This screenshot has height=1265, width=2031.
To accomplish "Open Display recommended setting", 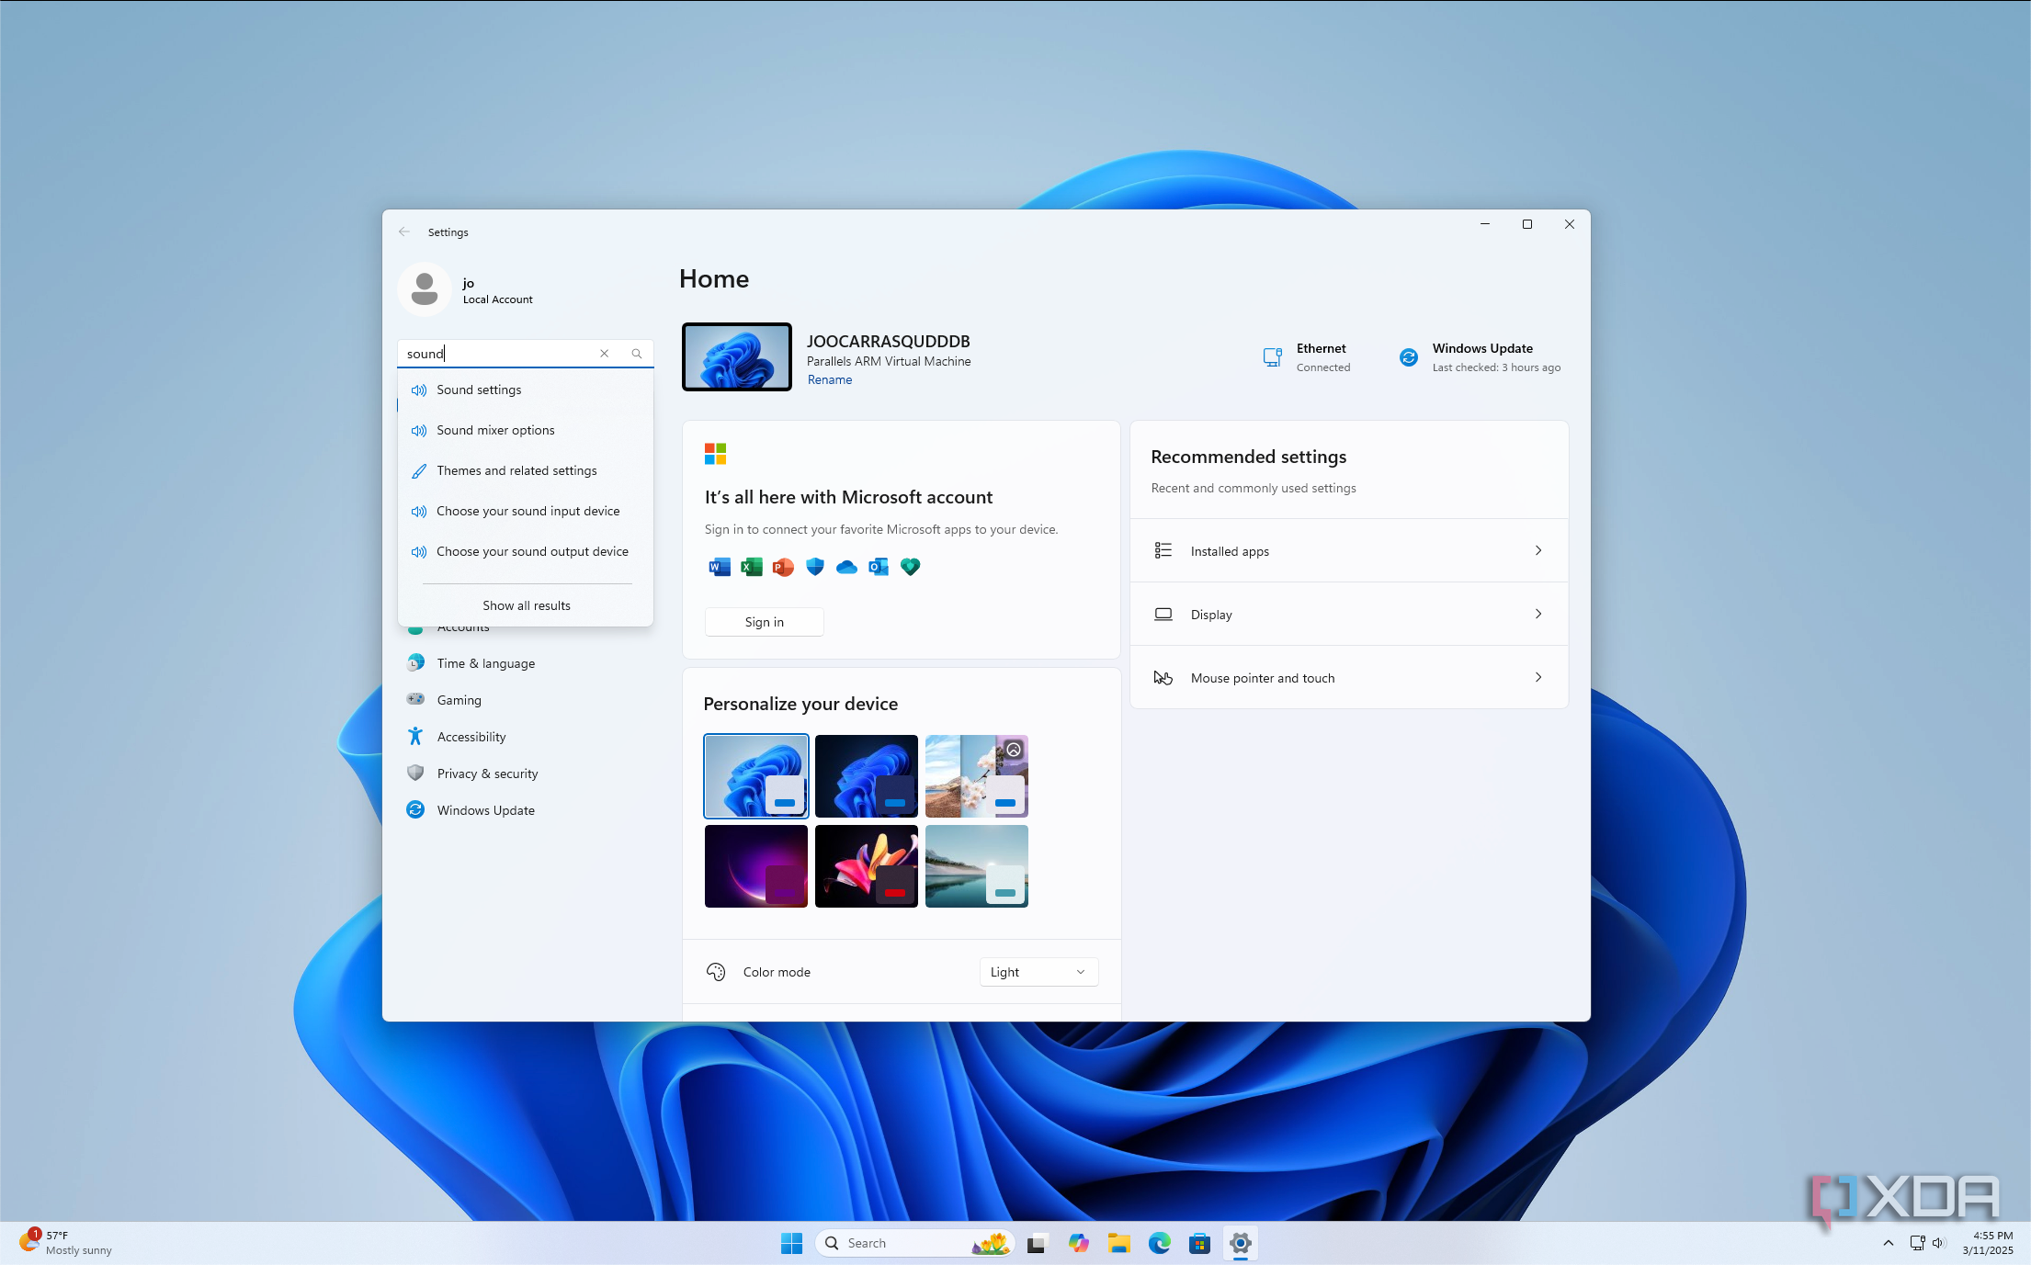I will click(x=1348, y=614).
